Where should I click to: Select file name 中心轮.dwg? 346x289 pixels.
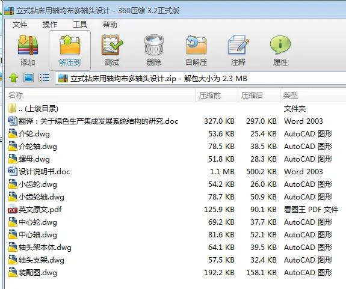coord(38,222)
